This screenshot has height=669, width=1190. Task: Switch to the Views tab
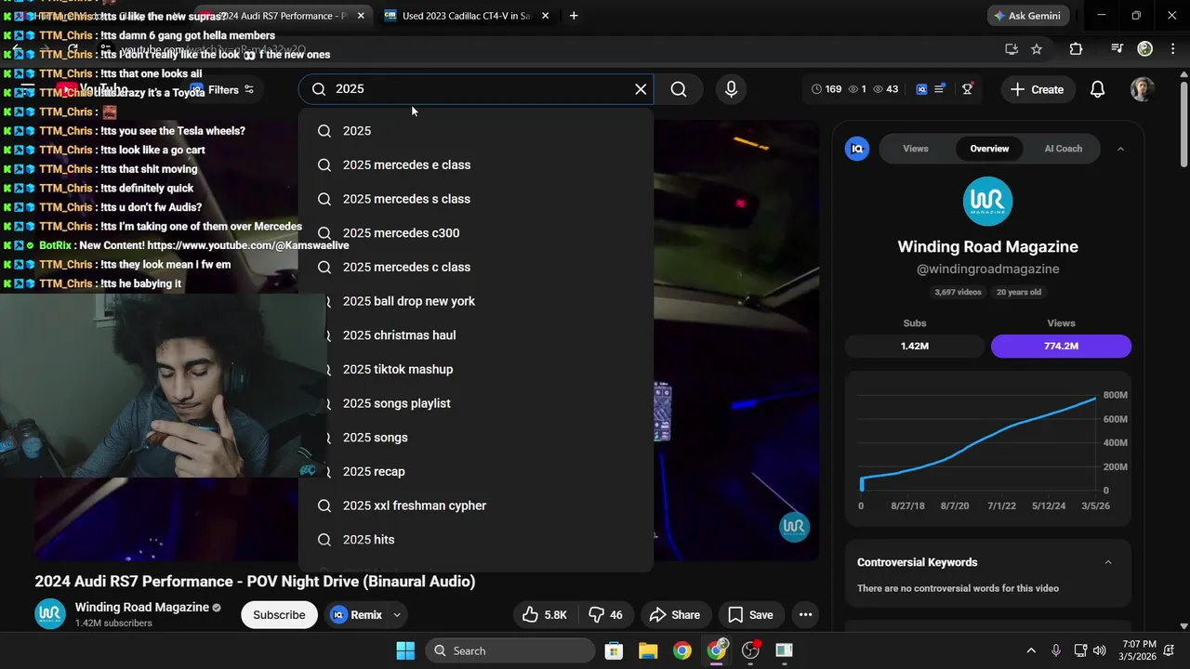pos(916,149)
